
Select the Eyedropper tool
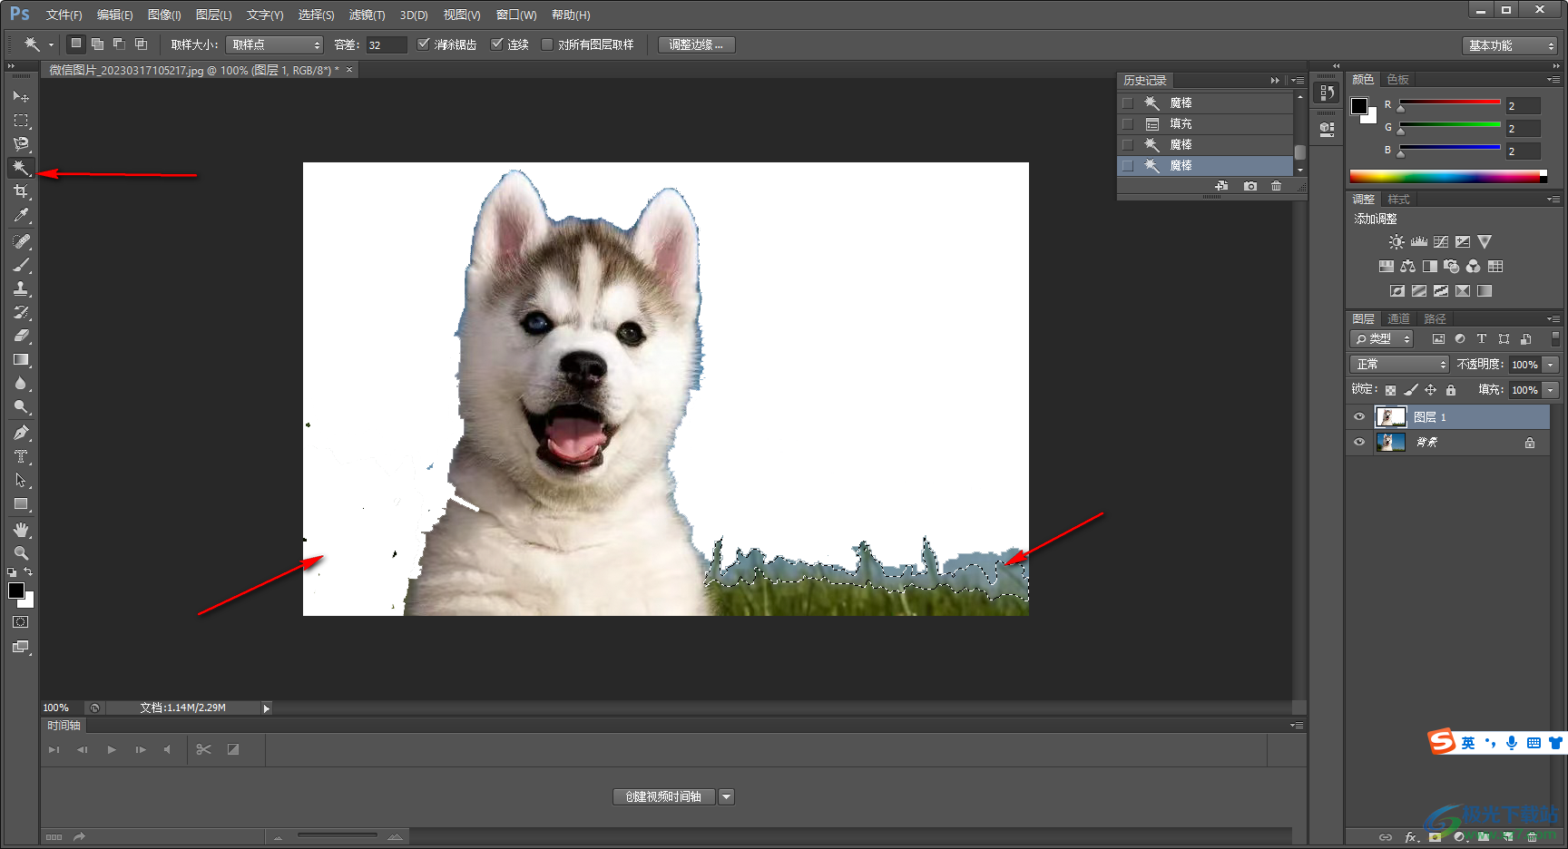click(21, 216)
